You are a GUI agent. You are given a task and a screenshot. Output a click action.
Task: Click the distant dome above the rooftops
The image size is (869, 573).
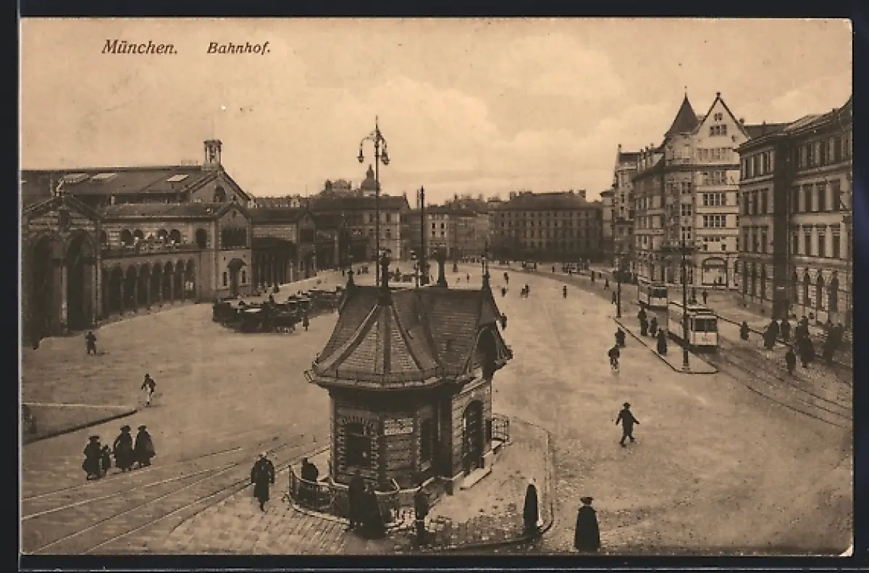point(369,181)
